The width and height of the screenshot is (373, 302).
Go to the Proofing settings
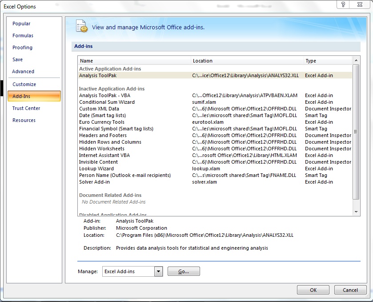(x=22, y=47)
